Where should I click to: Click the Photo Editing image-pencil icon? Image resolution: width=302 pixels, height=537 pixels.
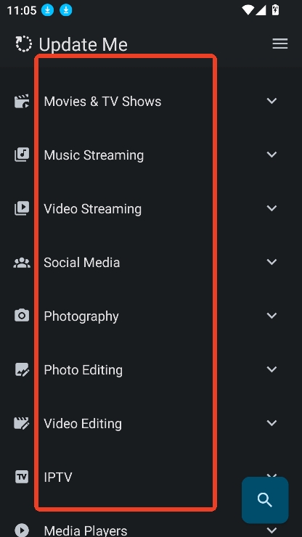coord(22,369)
